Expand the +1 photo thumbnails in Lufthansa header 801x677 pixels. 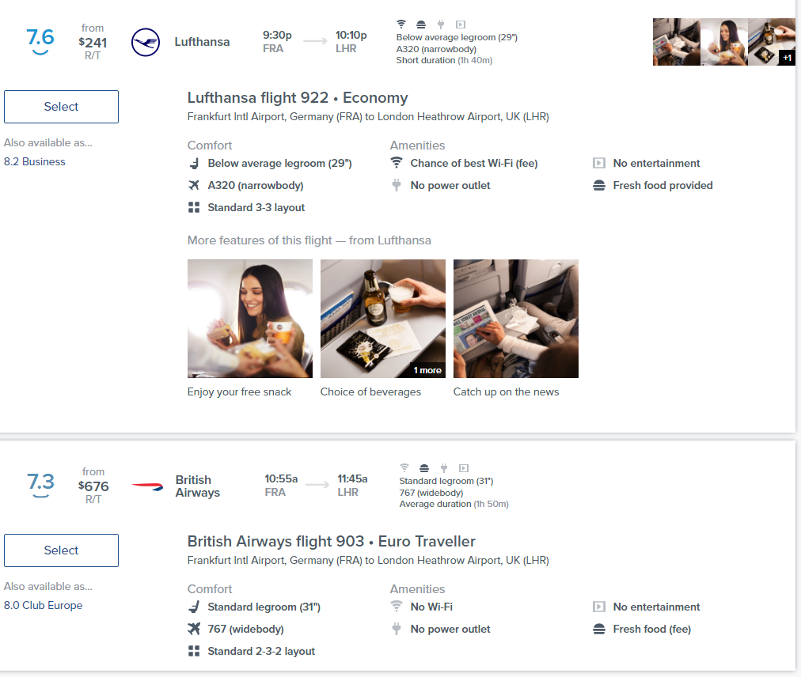click(x=786, y=58)
